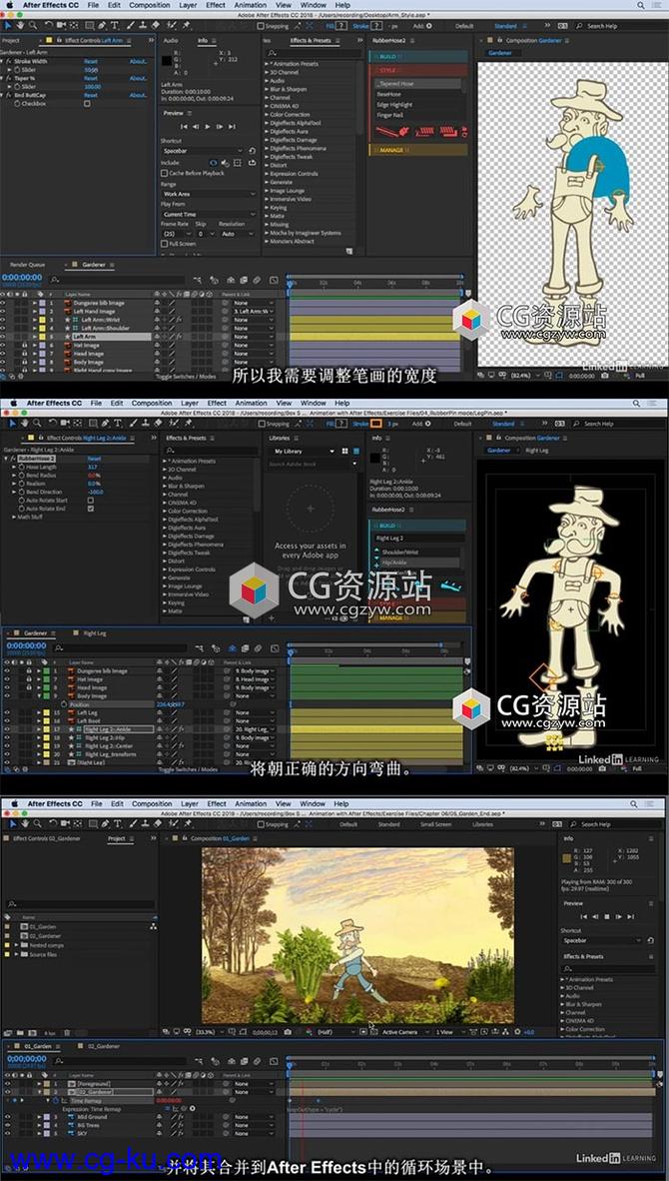Select the Hand tool in top screenshot toolbar

[x=20, y=25]
